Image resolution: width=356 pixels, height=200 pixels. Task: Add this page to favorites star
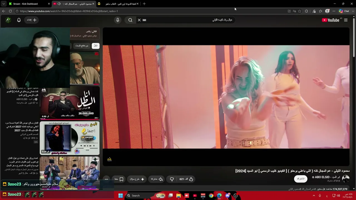coord(300,11)
